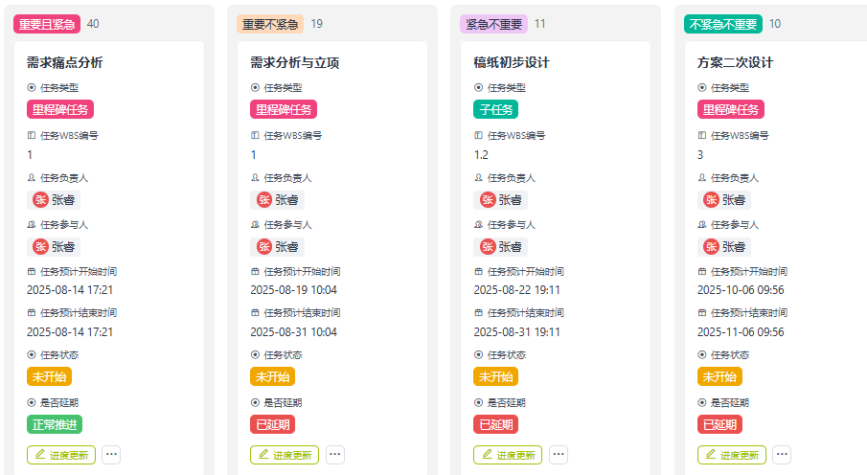The height and width of the screenshot is (475, 867).
Task: Open the 需求痛点分析 task card title
Action: [x=65, y=63]
